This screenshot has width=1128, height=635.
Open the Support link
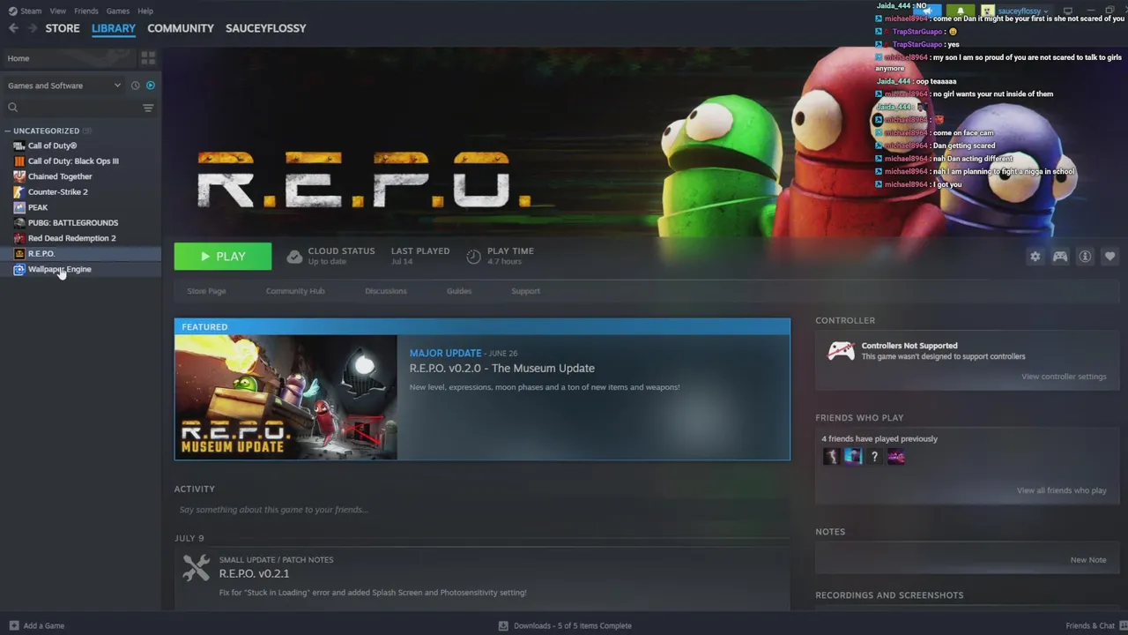tap(525, 291)
